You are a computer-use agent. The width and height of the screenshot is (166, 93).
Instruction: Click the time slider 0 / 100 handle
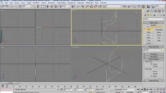10,83
